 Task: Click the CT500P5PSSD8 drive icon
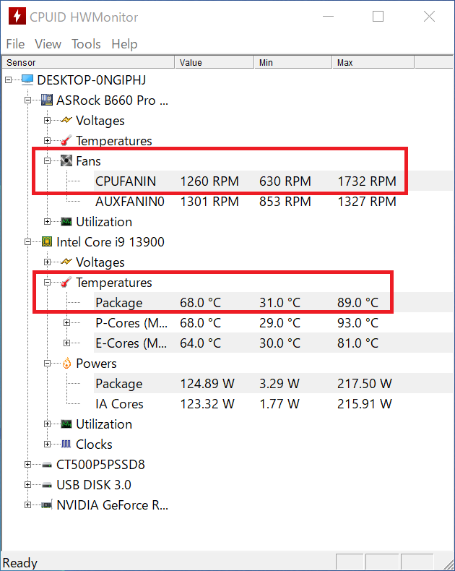47,465
